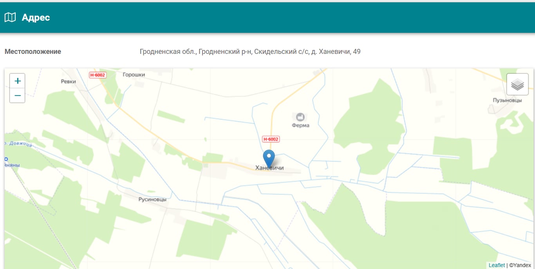Click the Местоположение field label
535x269 pixels.
[x=33, y=52]
